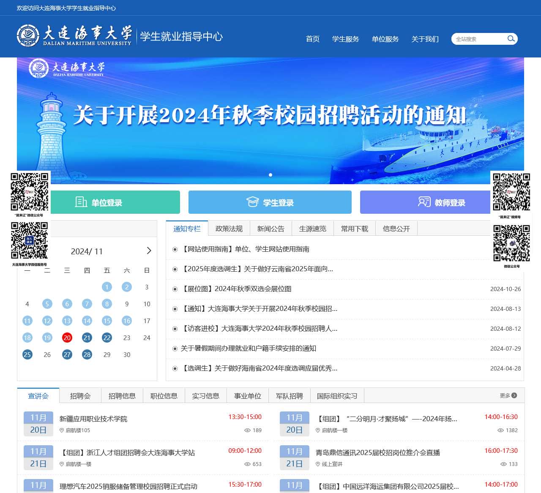Image resolution: width=541 pixels, height=493 pixels.
Task: Open 【2025年度选调生】云南省 notice link
Action: point(257,269)
